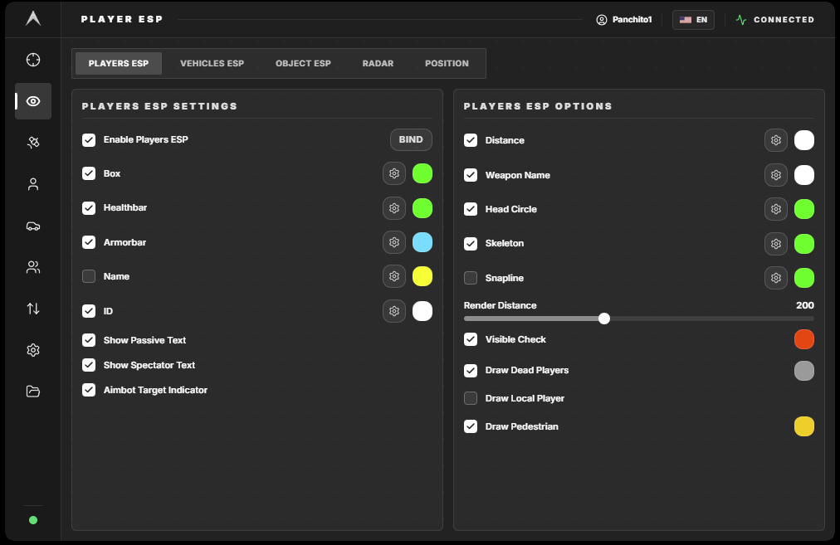Open the Visible Check red color swatch

[804, 339]
